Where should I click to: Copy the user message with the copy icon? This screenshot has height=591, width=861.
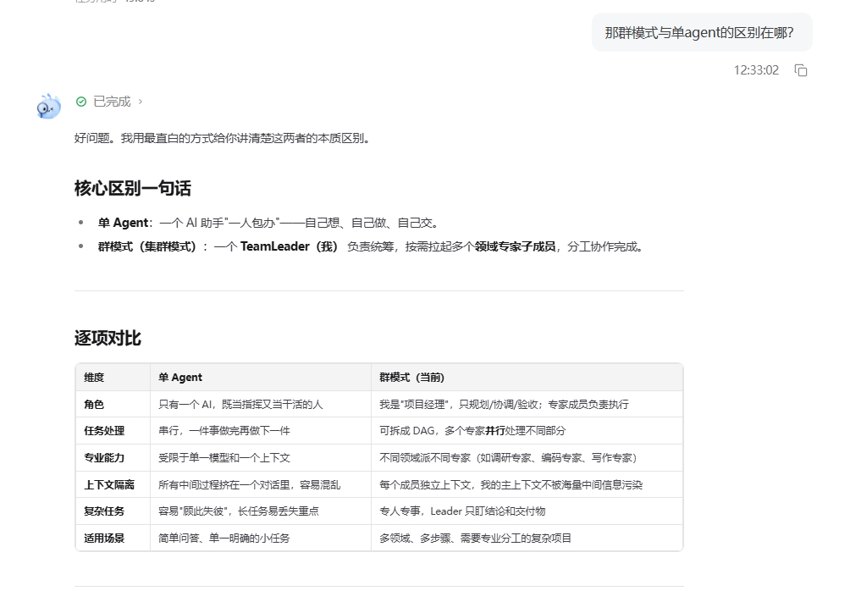801,70
